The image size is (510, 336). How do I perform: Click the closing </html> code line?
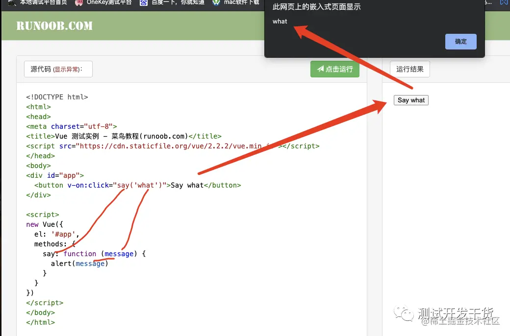pyautogui.click(x=40, y=322)
